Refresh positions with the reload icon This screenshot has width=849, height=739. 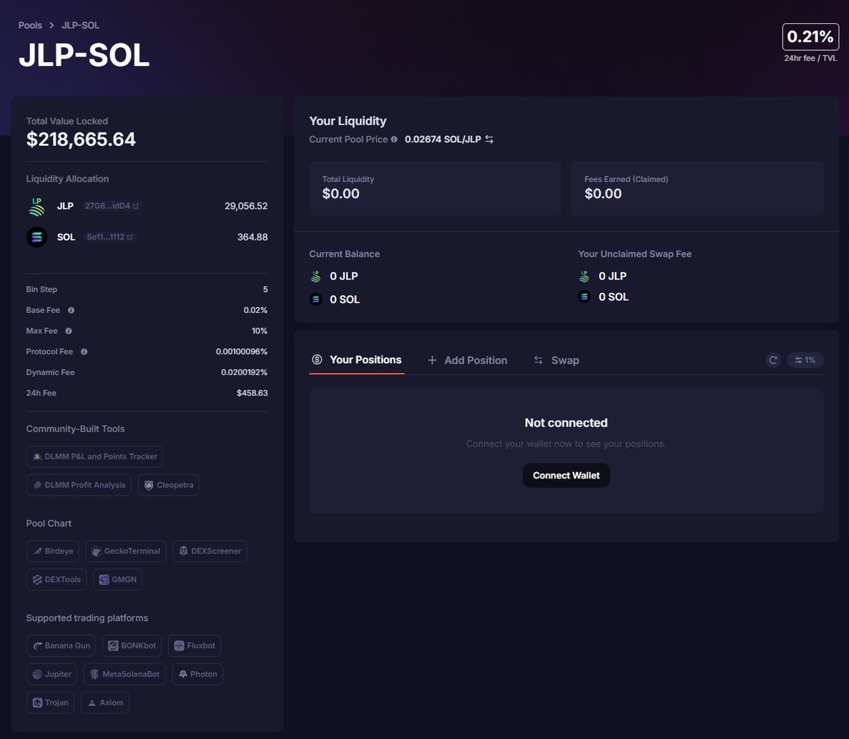coord(773,360)
